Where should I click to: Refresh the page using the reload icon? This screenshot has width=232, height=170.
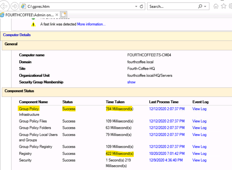[x=141, y=6]
